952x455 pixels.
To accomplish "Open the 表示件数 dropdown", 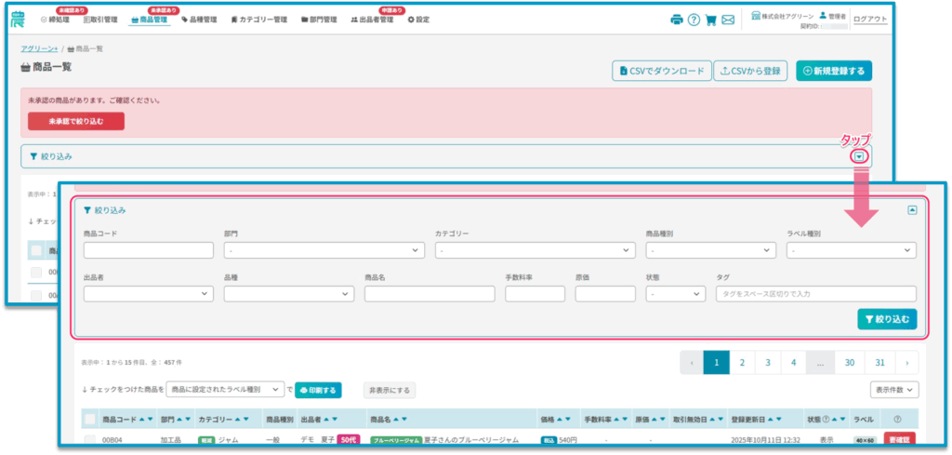I will pos(894,390).
